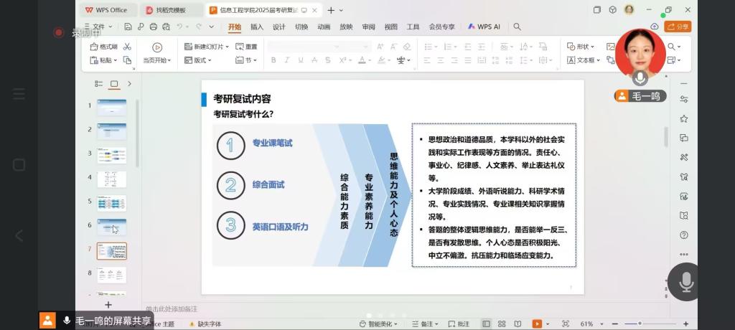
Task: Add new slide with plus icon below thumbnails
Action: point(108,305)
